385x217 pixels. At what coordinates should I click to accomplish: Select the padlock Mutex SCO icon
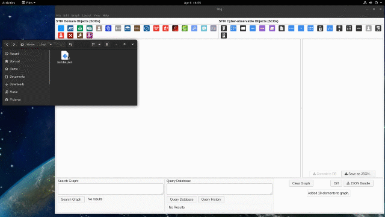pos(320,28)
